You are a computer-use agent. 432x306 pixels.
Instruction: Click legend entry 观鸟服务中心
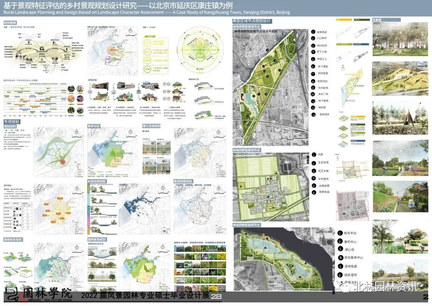tap(354, 258)
